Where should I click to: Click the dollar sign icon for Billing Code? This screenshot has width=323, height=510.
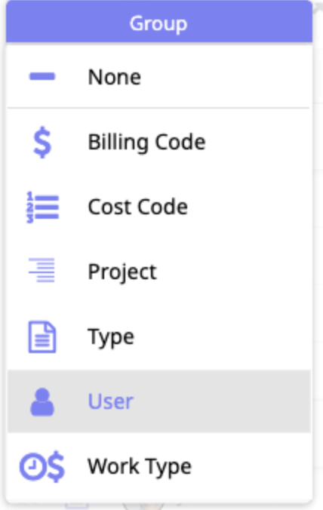[42, 143]
